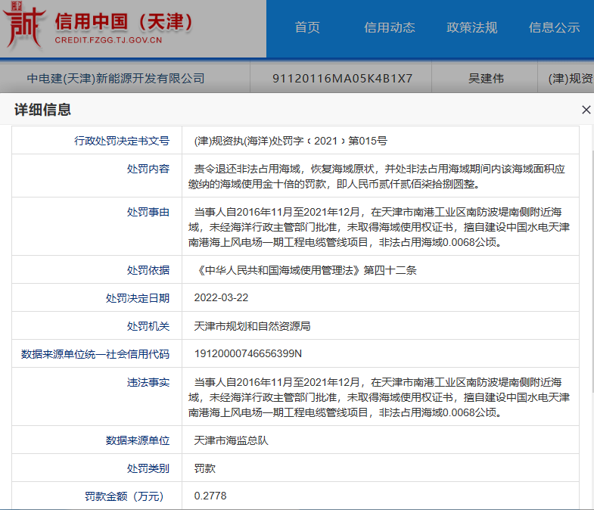The image size is (594, 510).
Task: Click company name 中电建(天津)新能源开发有限公司
Action: [116, 79]
